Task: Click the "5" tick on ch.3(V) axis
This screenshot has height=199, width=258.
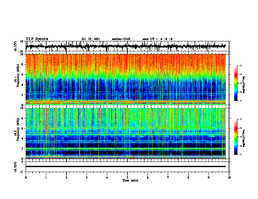Action: pyautogui.click(x=23, y=162)
